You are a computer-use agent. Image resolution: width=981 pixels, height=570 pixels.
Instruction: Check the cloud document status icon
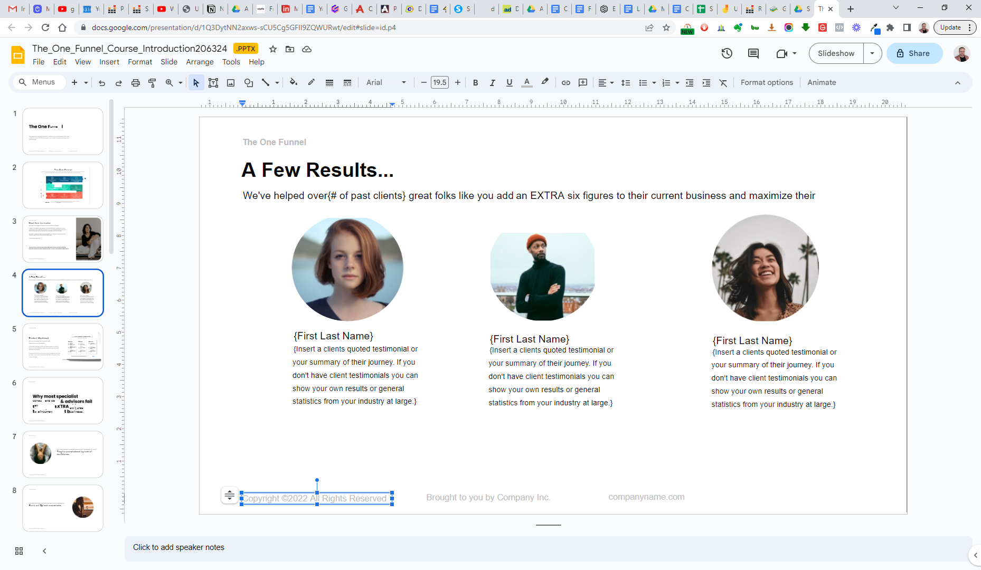[307, 49]
